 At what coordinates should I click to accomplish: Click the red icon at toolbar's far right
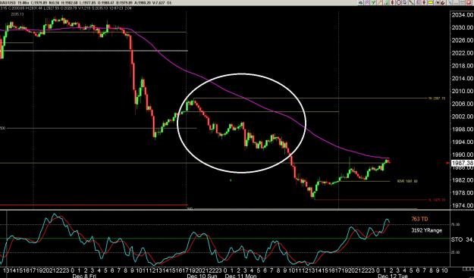468,3
